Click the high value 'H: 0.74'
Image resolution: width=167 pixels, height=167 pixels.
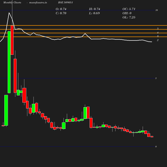[95, 9]
